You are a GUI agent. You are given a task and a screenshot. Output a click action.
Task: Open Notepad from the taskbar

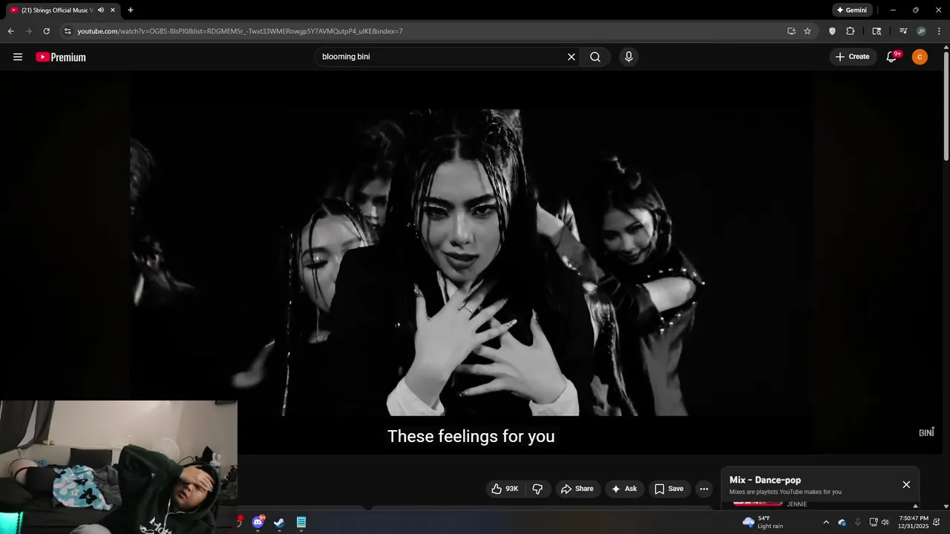click(x=301, y=522)
